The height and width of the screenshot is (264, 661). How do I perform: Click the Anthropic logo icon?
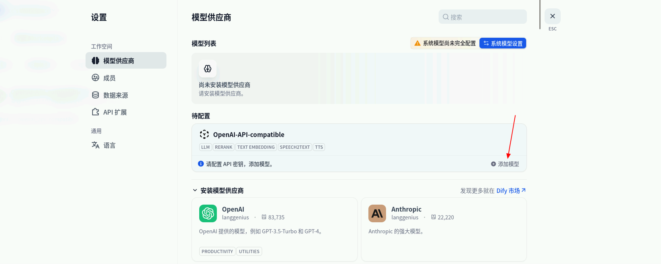[x=377, y=213]
